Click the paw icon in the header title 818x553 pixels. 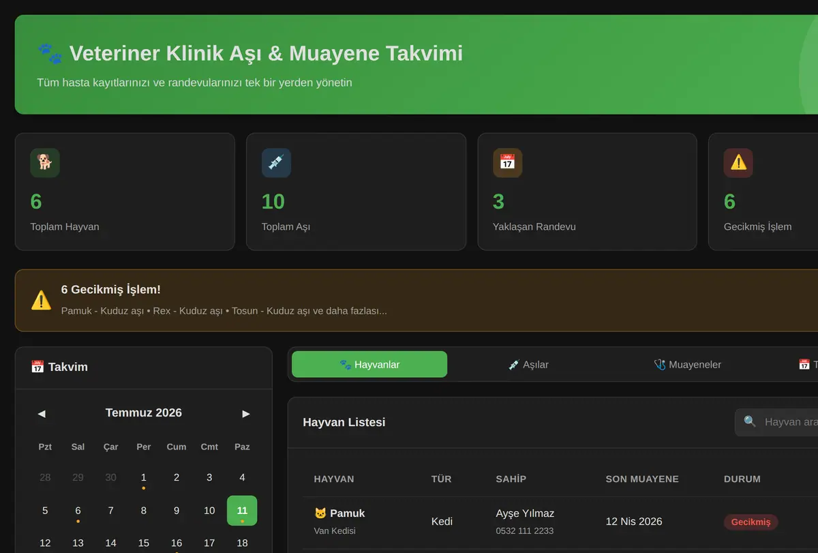click(x=50, y=53)
